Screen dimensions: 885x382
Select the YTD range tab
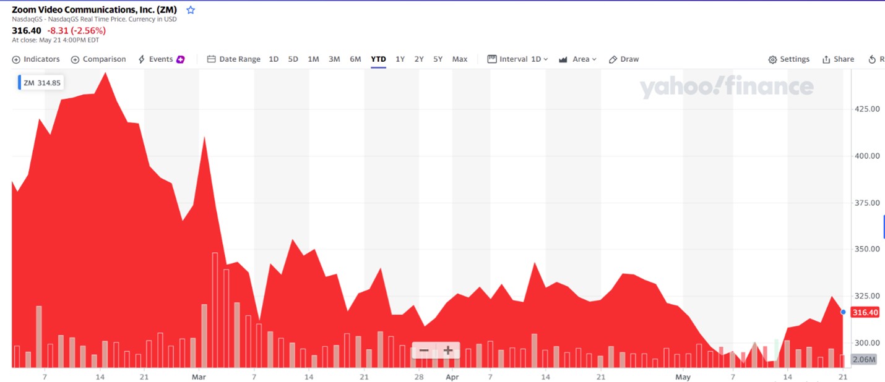point(378,59)
